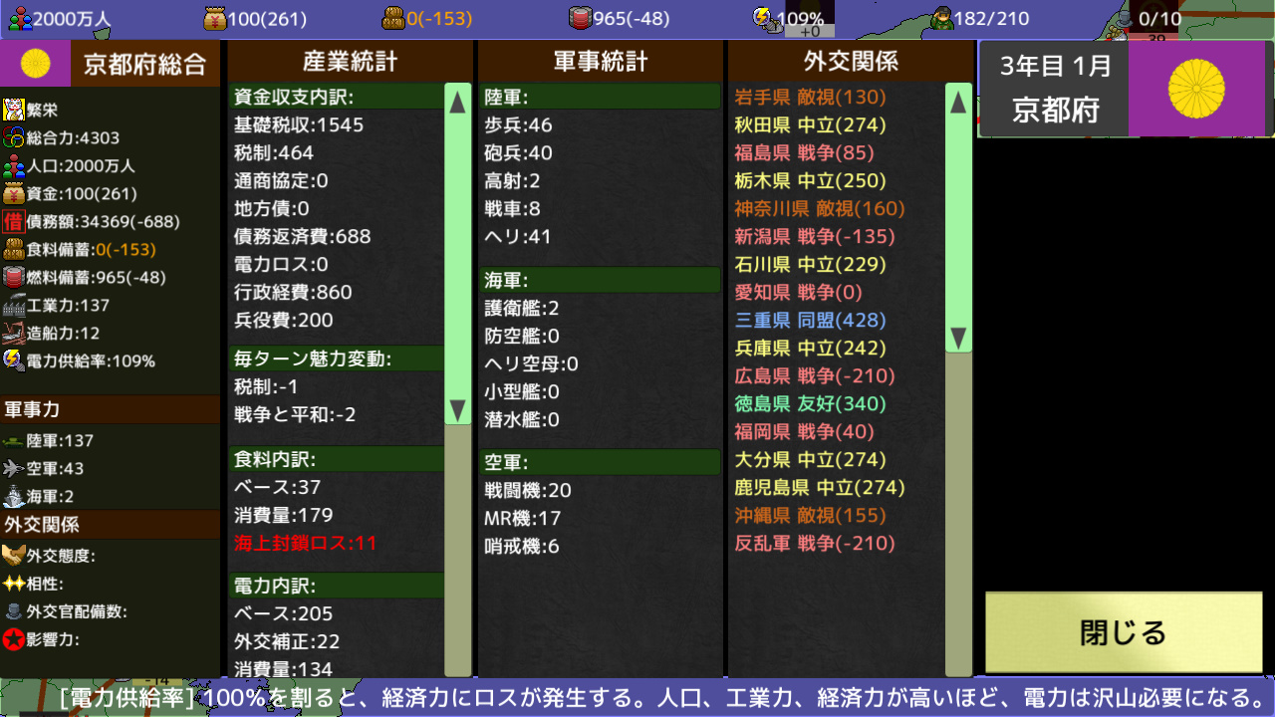Image resolution: width=1275 pixels, height=717 pixels.
Task: Click the lightning power supply icon in the top bar
Action: (763, 17)
